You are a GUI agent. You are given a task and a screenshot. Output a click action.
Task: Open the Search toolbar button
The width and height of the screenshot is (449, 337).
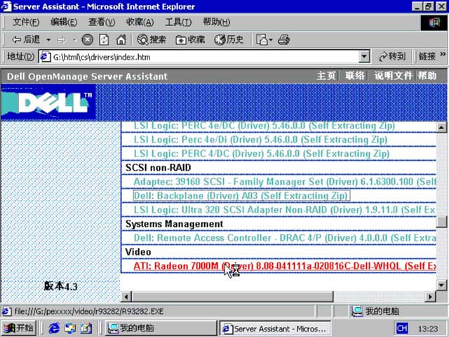152,39
